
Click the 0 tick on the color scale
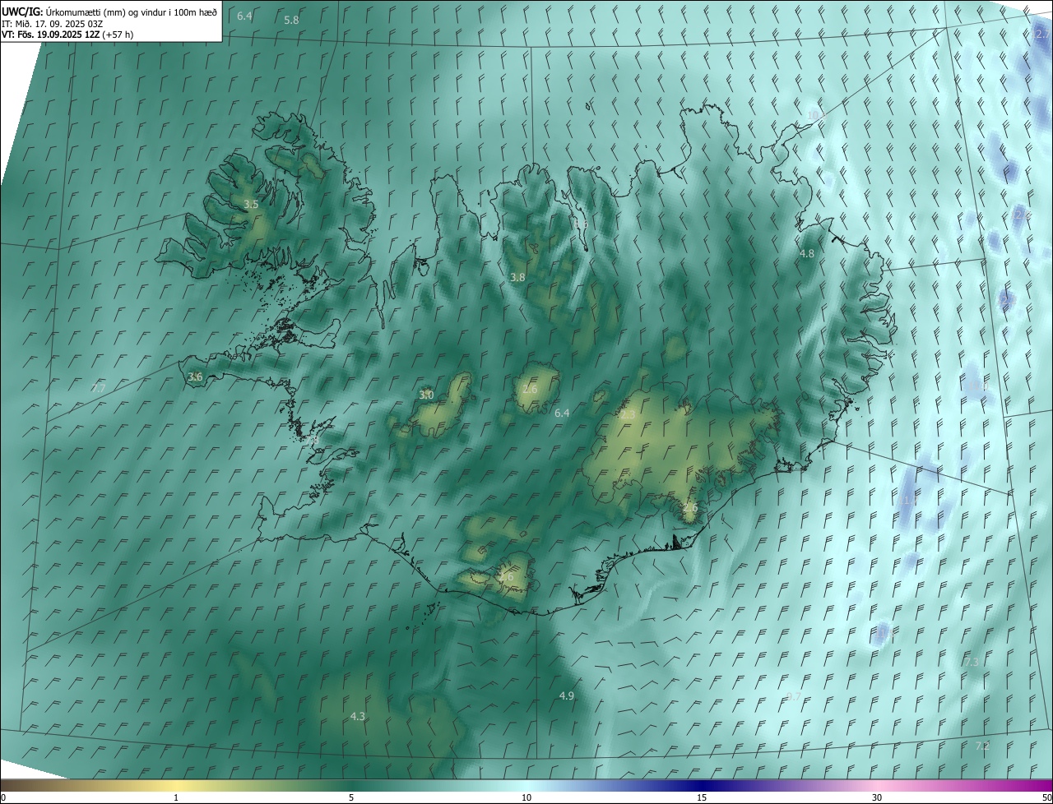(2, 797)
